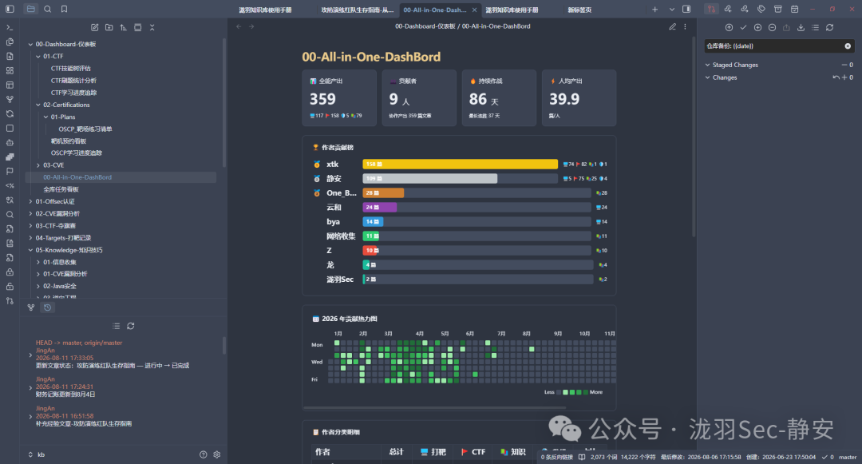Open the search pane magnifier icon
The image size is (862, 464).
(48, 9)
